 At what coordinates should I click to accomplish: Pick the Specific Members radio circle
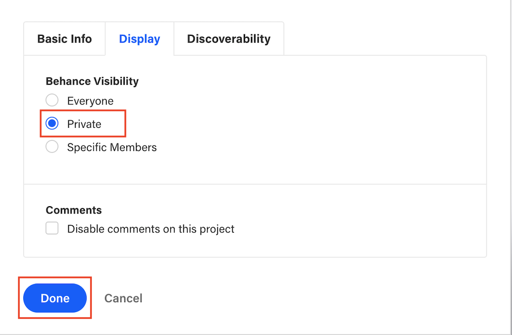pyautogui.click(x=52, y=147)
